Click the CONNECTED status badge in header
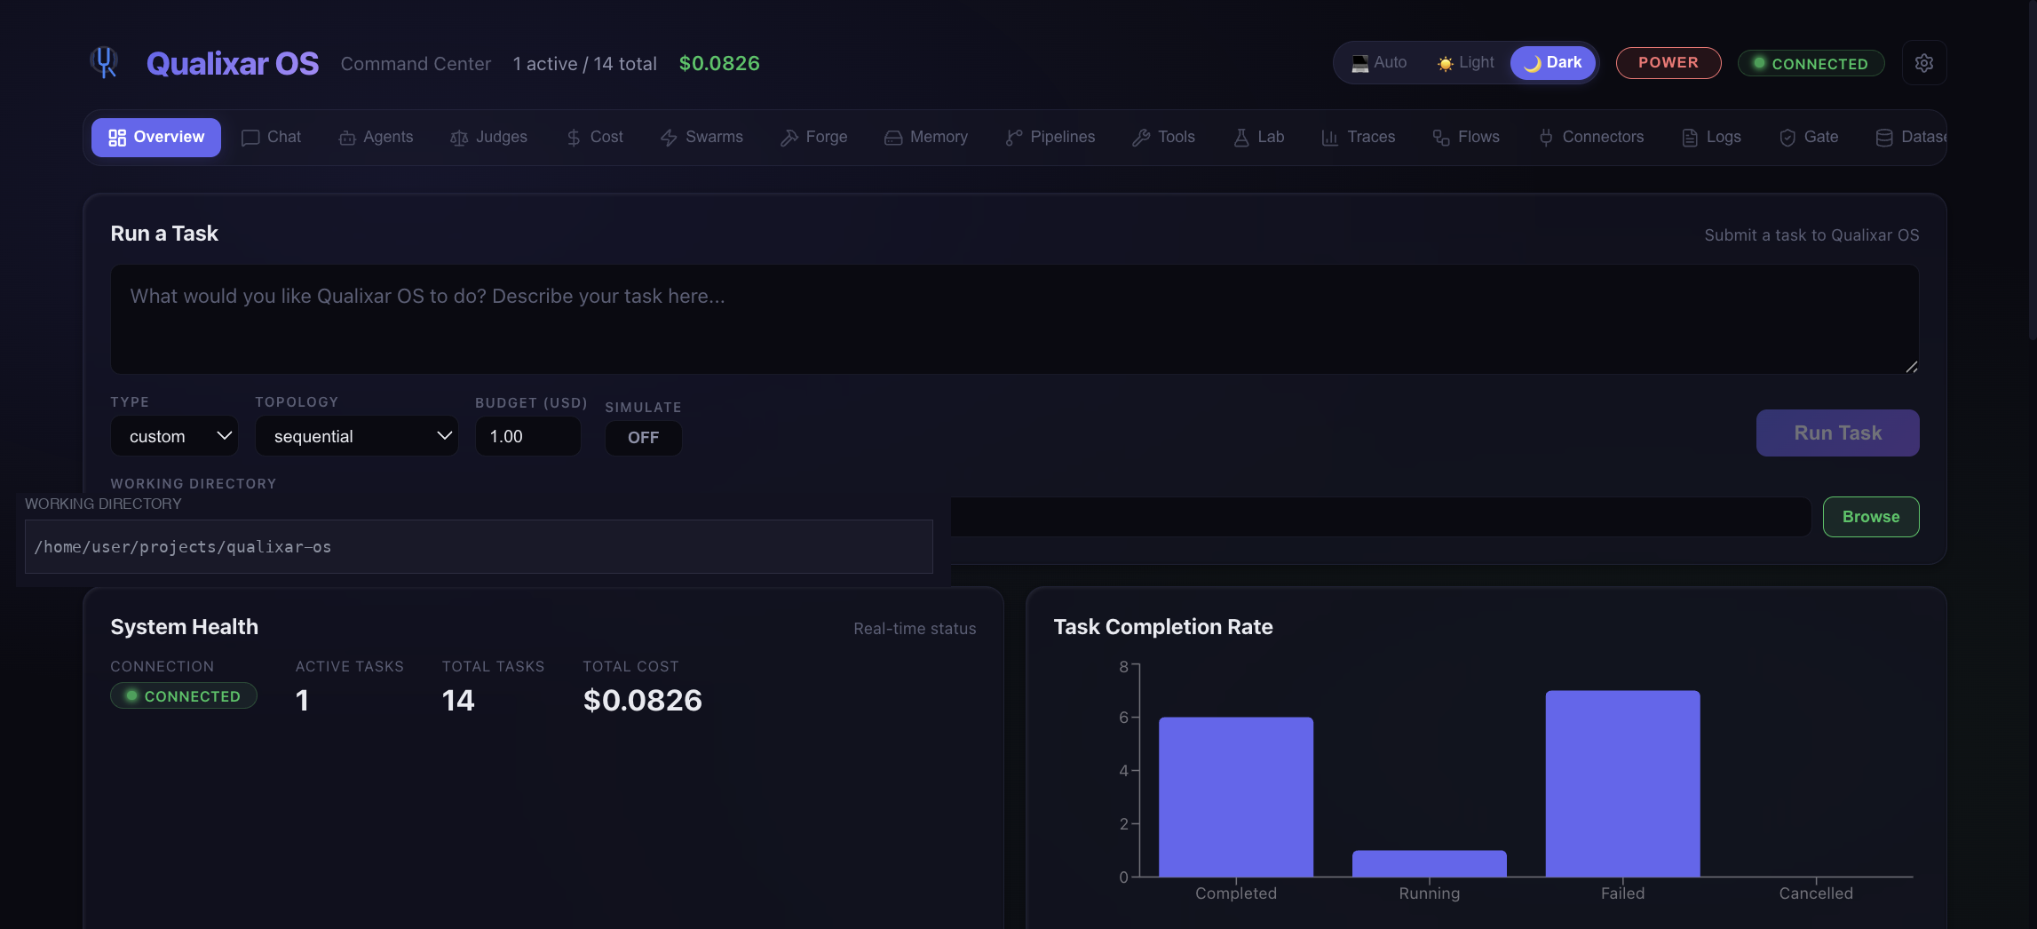Viewport: 2037px width, 929px height. pyautogui.click(x=1811, y=63)
